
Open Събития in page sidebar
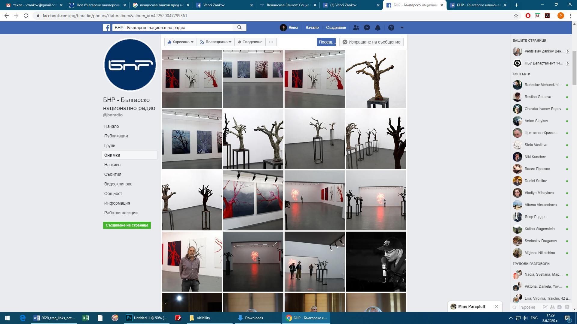113,174
